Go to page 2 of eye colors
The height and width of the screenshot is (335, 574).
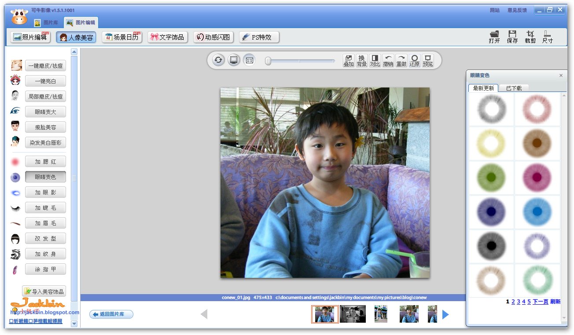coord(513,302)
